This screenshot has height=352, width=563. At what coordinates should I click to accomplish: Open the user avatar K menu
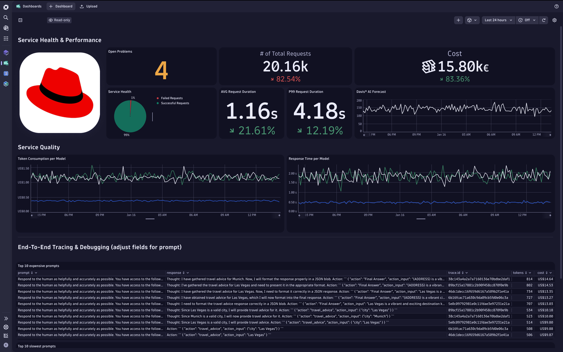pos(6,345)
